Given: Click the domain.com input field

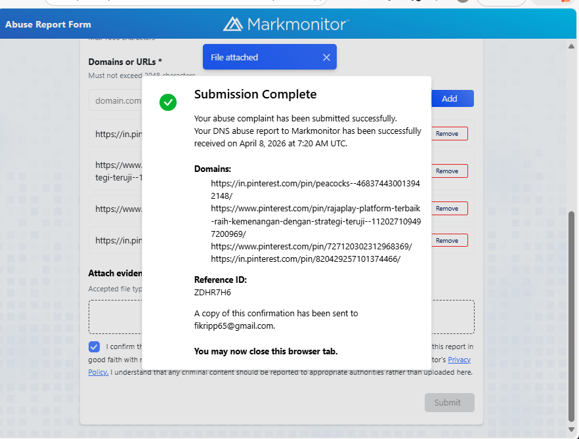Looking at the screenshot, I should pos(116,100).
